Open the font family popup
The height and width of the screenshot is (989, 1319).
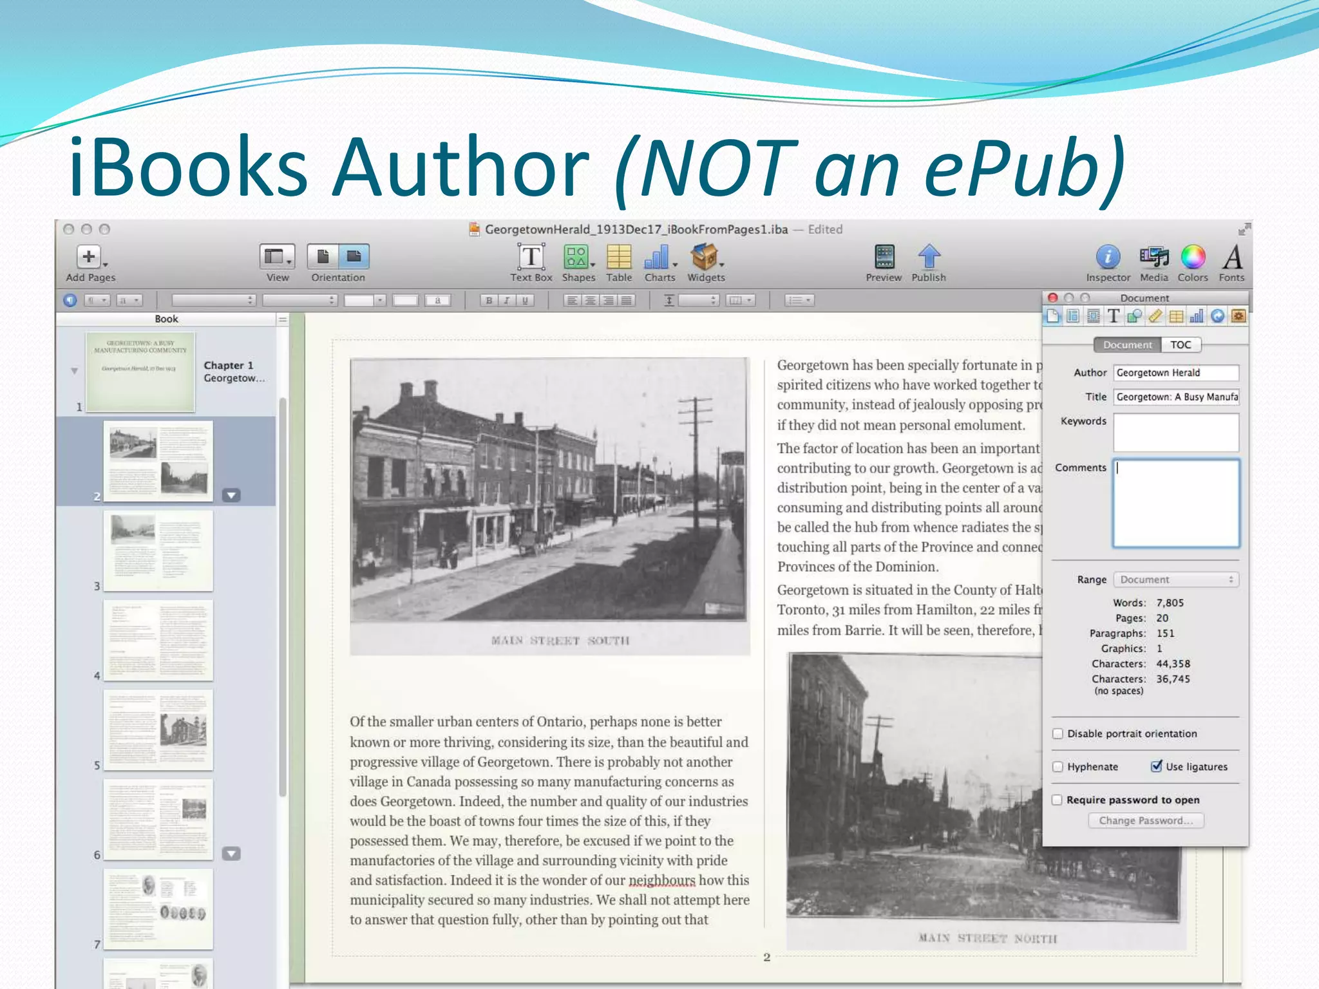tap(214, 300)
